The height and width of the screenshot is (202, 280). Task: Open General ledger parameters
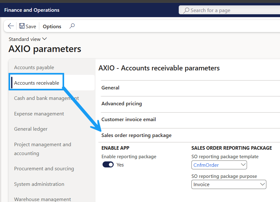pyautogui.click(x=31, y=129)
